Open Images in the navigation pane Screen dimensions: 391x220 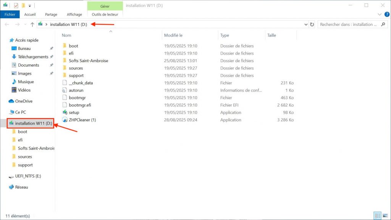point(24,74)
